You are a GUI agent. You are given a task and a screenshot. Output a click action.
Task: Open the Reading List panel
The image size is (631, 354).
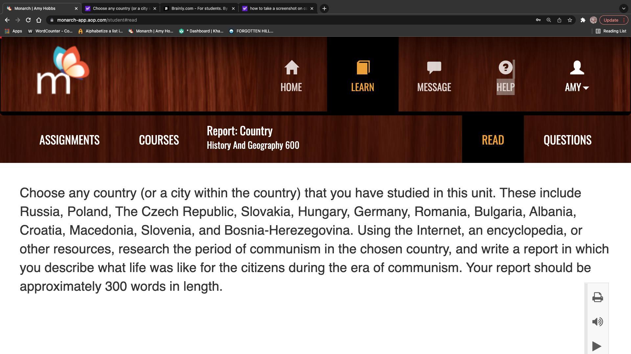point(611,31)
